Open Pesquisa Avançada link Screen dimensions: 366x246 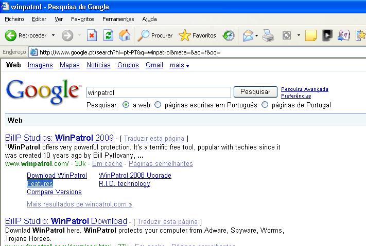coord(305,89)
